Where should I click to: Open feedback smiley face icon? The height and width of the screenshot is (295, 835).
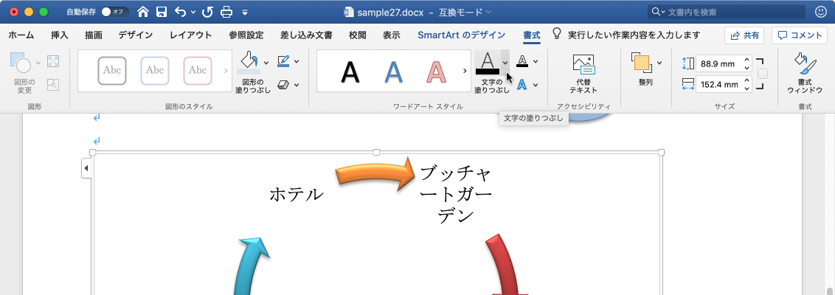[821, 11]
